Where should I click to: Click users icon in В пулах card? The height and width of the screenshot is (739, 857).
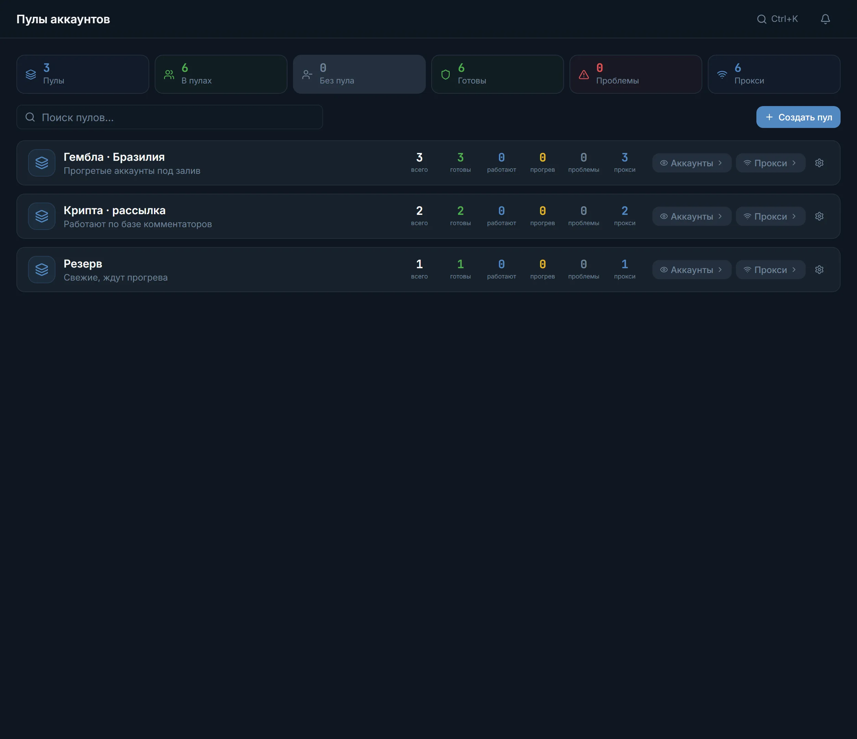[x=169, y=75]
